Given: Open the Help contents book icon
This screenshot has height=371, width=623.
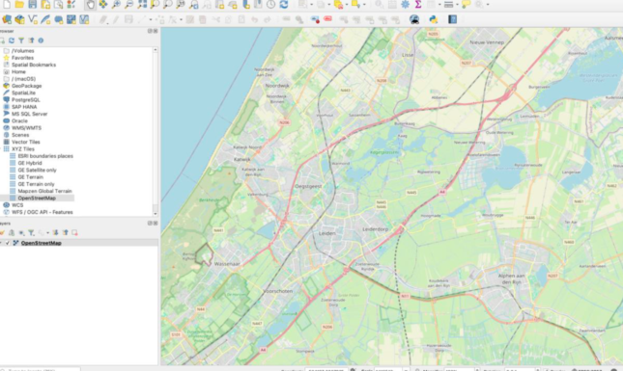Looking at the screenshot, I should 452,19.
